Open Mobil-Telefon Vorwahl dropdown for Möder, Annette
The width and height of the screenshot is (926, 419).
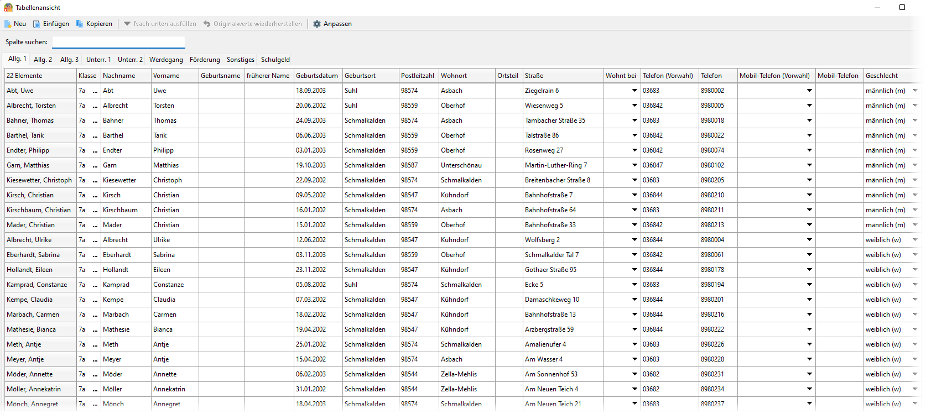point(809,374)
